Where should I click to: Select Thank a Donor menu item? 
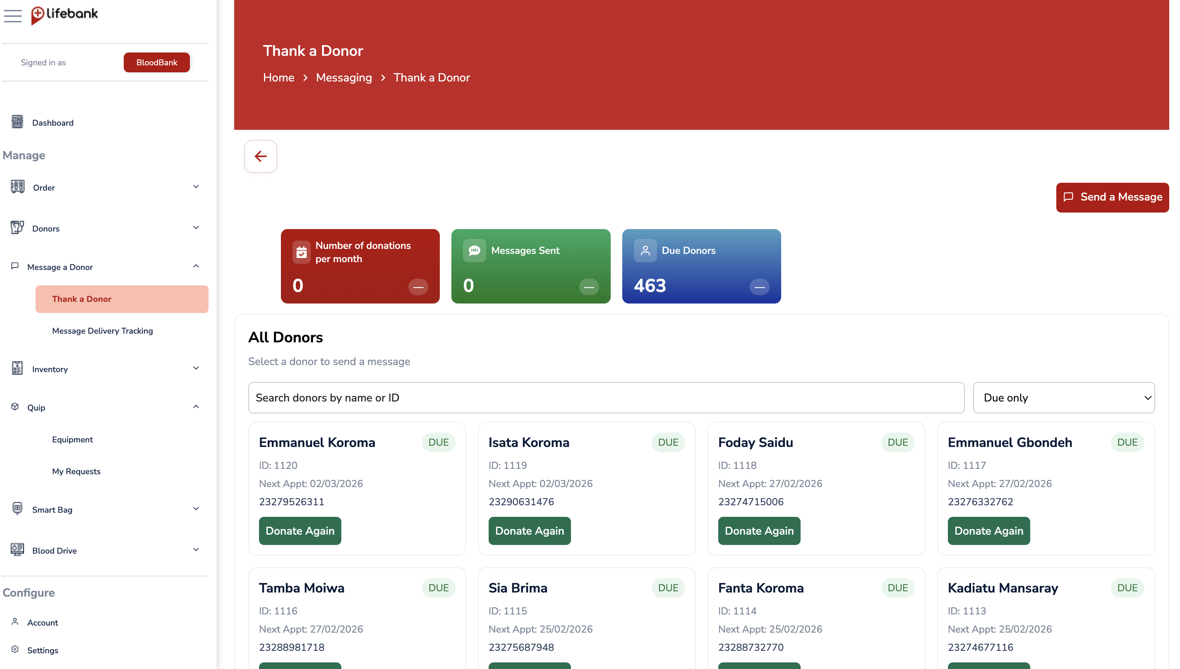point(122,299)
